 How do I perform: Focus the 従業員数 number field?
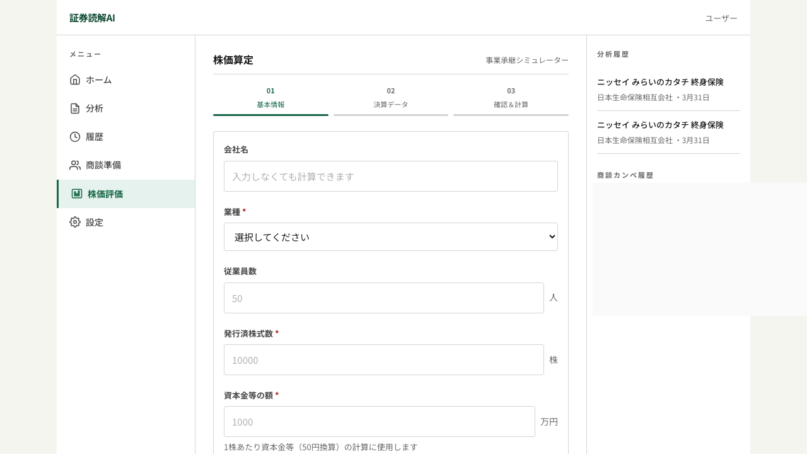[384, 298]
